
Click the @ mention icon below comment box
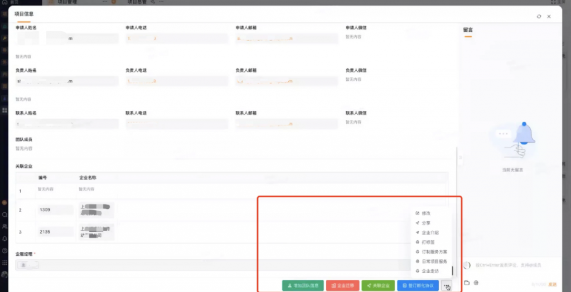[x=476, y=283]
